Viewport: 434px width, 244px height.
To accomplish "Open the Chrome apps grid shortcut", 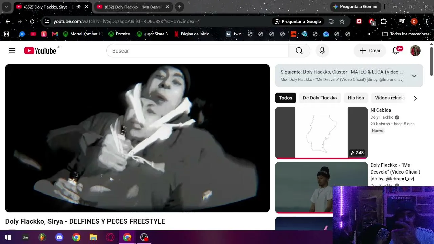I will 6,34.
